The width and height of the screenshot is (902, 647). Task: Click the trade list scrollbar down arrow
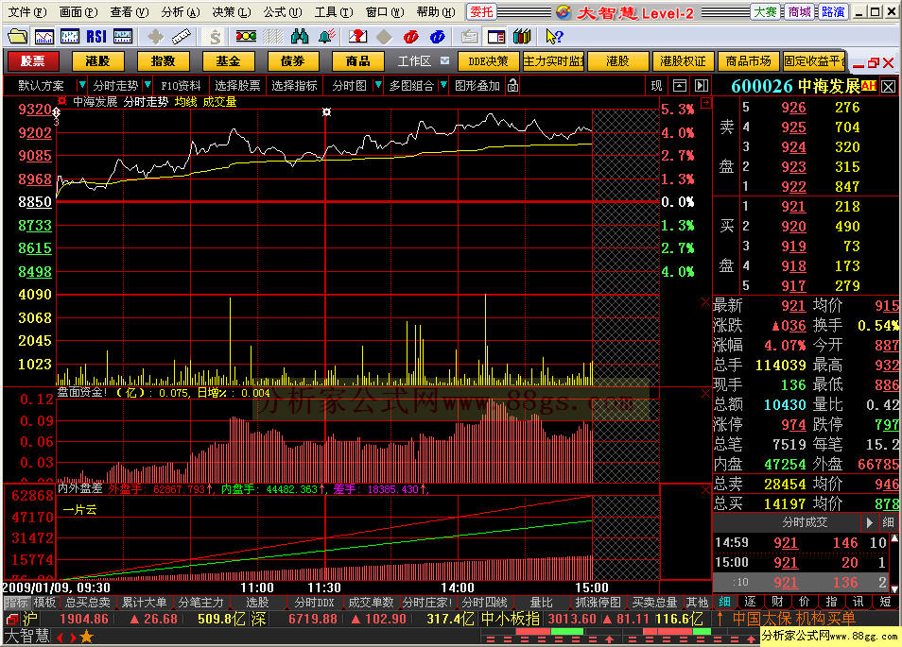[893, 588]
